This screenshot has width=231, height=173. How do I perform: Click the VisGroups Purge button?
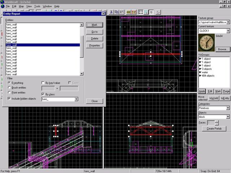pyautogui.click(x=226, y=91)
